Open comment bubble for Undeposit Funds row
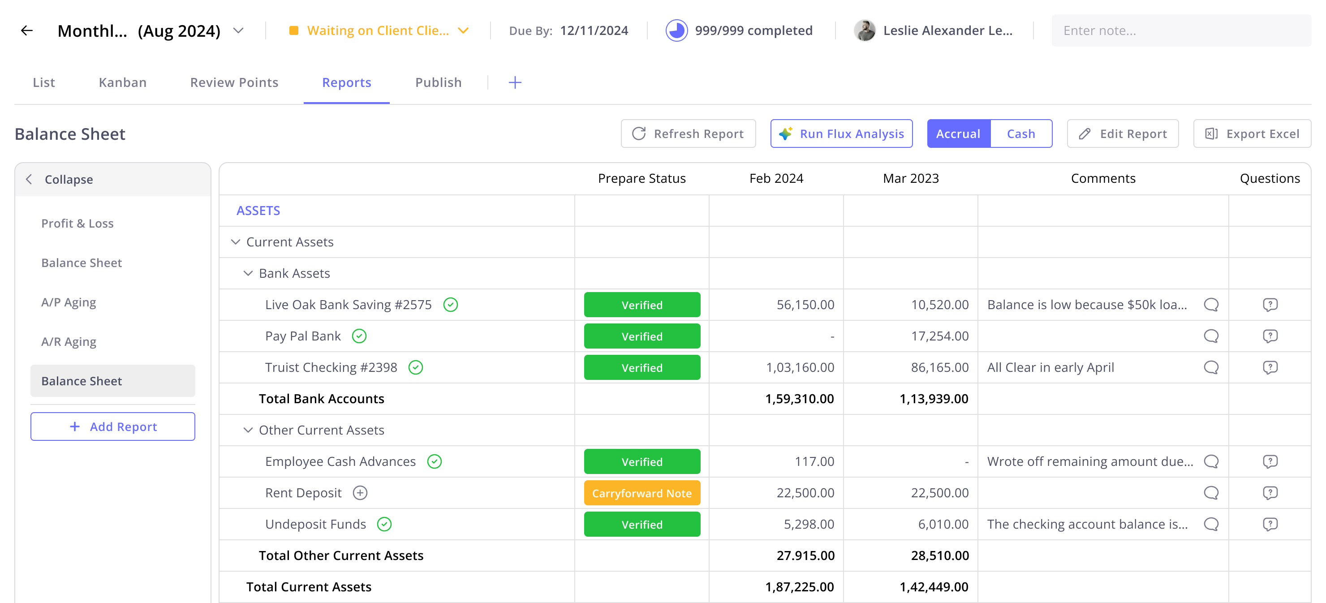The height and width of the screenshot is (603, 1326). pyautogui.click(x=1211, y=524)
